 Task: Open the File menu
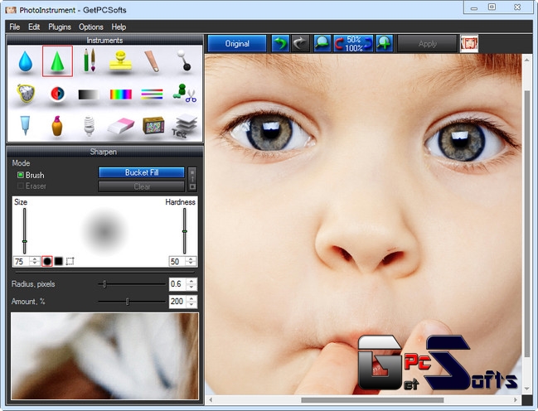coord(15,27)
